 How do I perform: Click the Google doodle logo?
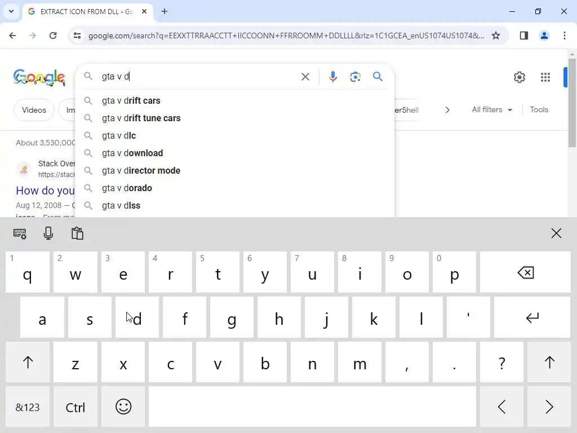point(39,77)
